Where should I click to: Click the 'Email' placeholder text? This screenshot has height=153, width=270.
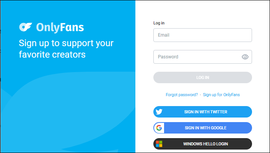pos(164,35)
